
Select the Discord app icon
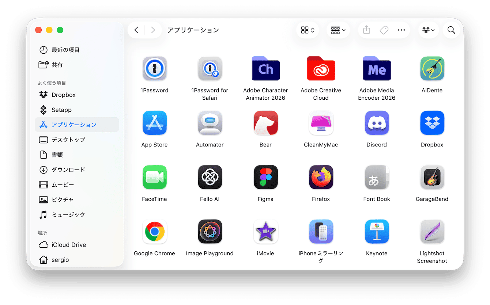pyautogui.click(x=377, y=123)
